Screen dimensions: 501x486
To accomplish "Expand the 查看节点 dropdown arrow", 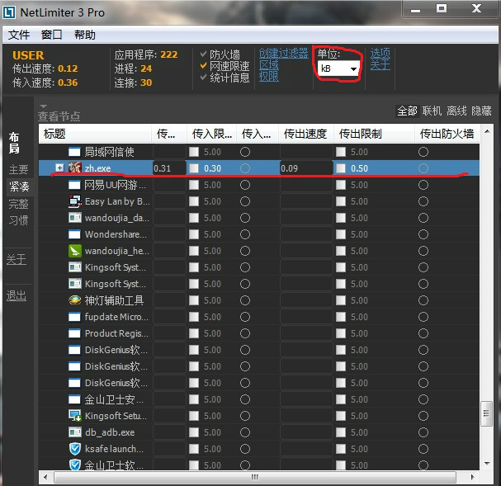I will click(44, 106).
